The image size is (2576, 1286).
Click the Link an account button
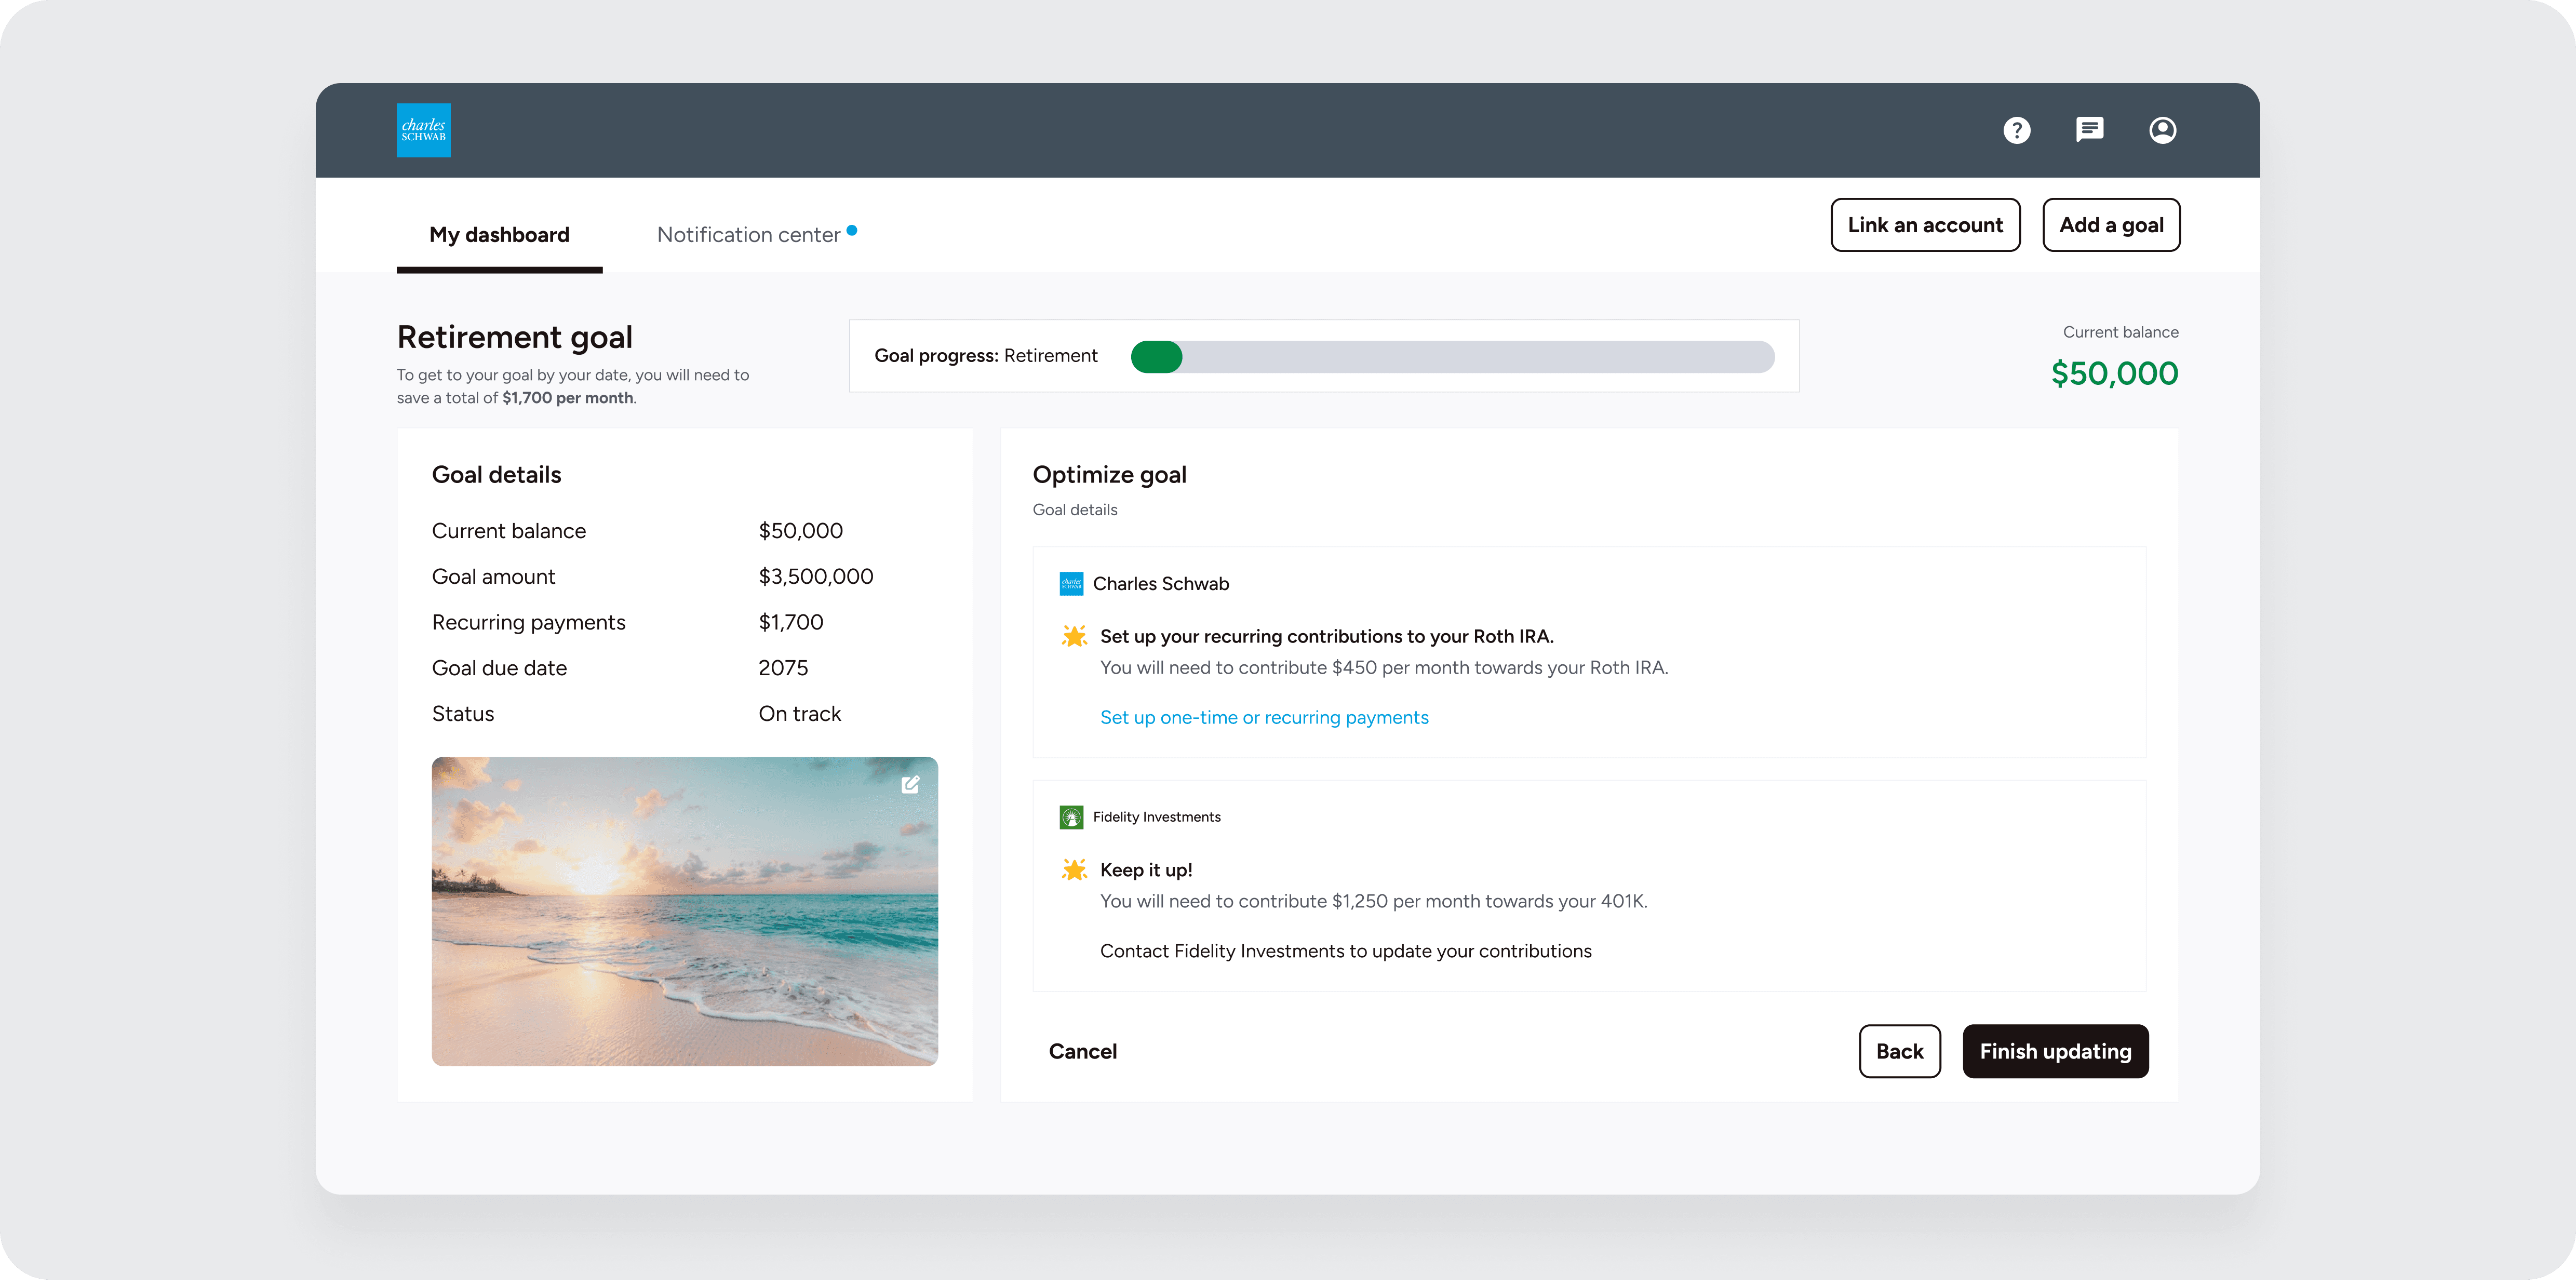click(1925, 225)
